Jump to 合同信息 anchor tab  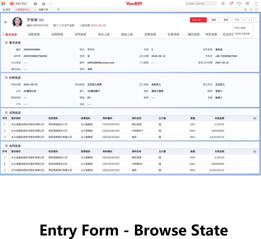pos(80,34)
